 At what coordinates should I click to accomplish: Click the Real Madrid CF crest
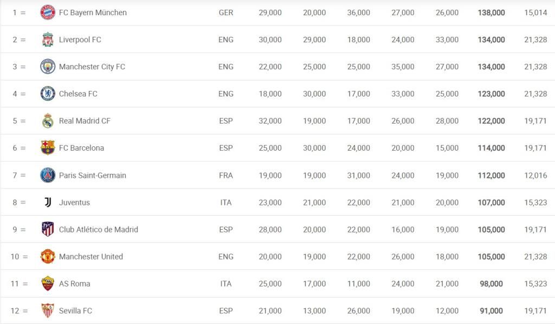pos(48,121)
